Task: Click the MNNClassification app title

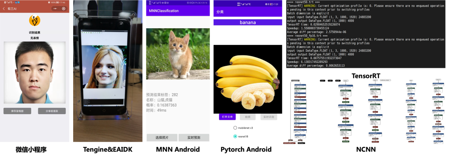Action: click(x=163, y=11)
